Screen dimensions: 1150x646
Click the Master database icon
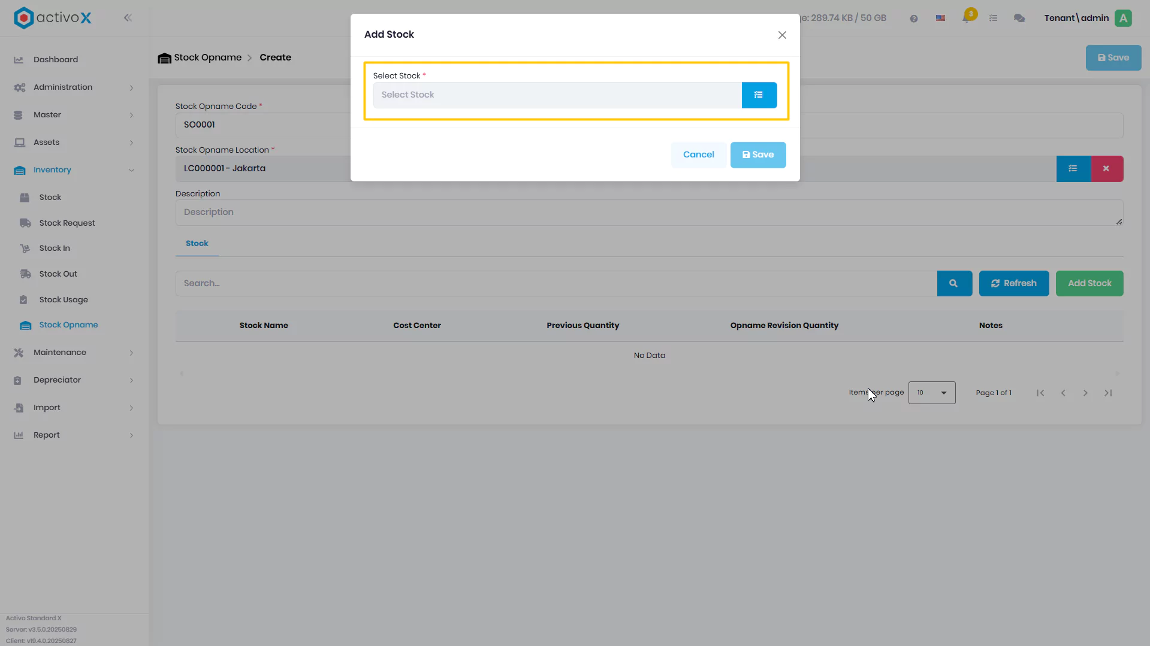tap(18, 116)
